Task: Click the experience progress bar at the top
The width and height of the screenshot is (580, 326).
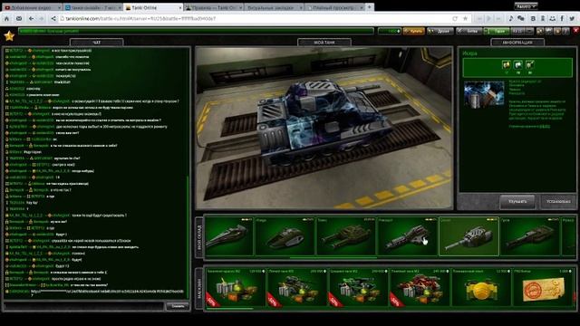Action: pos(196,32)
